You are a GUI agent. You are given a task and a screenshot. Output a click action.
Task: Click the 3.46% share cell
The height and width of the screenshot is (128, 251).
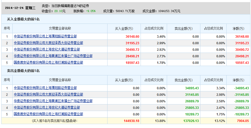coord(161,37)
